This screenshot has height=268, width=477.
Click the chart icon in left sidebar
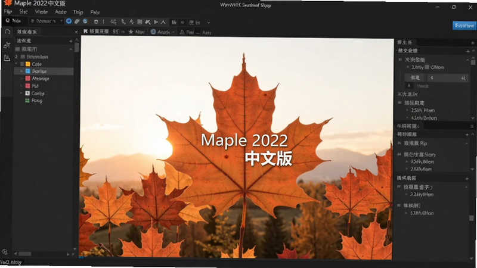(7, 45)
